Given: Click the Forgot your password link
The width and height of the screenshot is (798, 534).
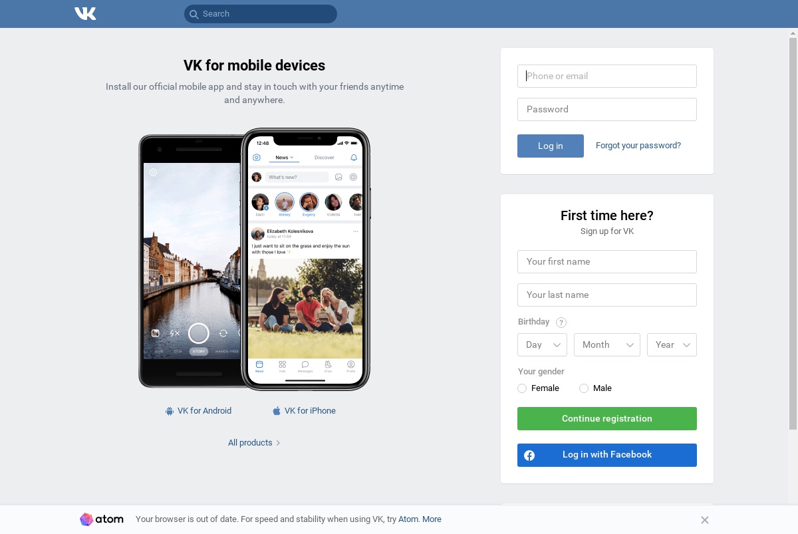Looking at the screenshot, I should (x=638, y=146).
